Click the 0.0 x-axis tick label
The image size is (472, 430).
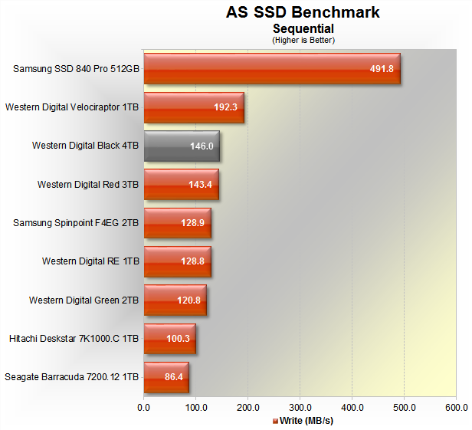pos(143,406)
